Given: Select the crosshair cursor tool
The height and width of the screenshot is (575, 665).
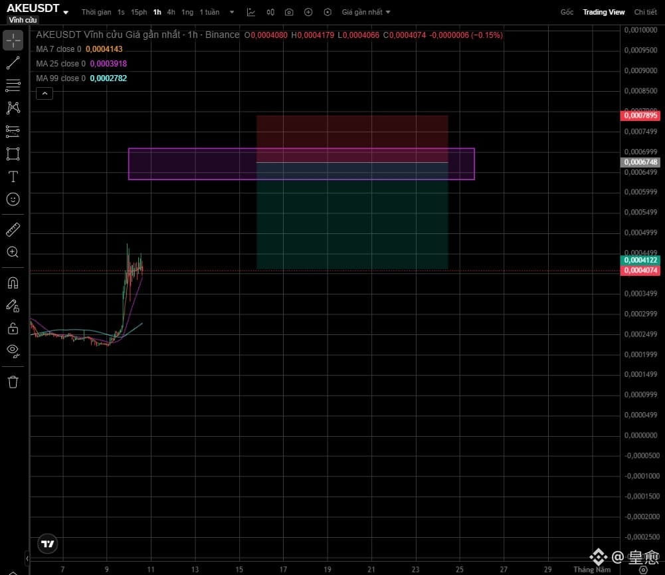Looking at the screenshot, I should coord(13,41).
